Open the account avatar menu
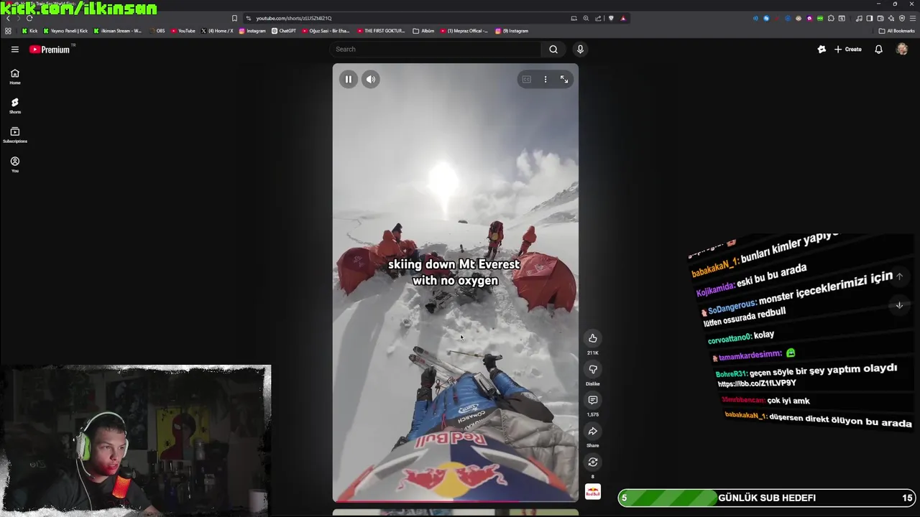This screenshot has width=920, height=517. pos(902,50)
